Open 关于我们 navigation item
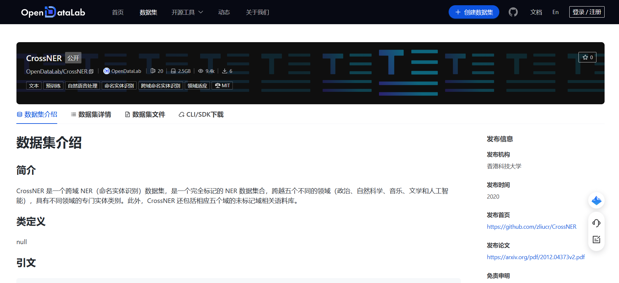This screenshot has width=619, height=283. [x=257, y=12]
